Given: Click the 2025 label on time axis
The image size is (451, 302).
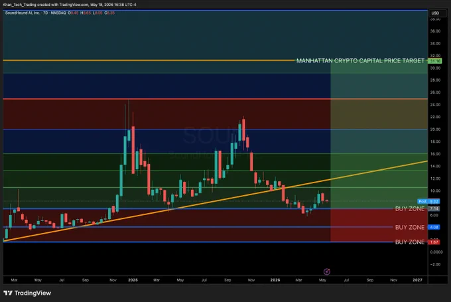Looking at the screenshot, I should (x=133, y=280).
